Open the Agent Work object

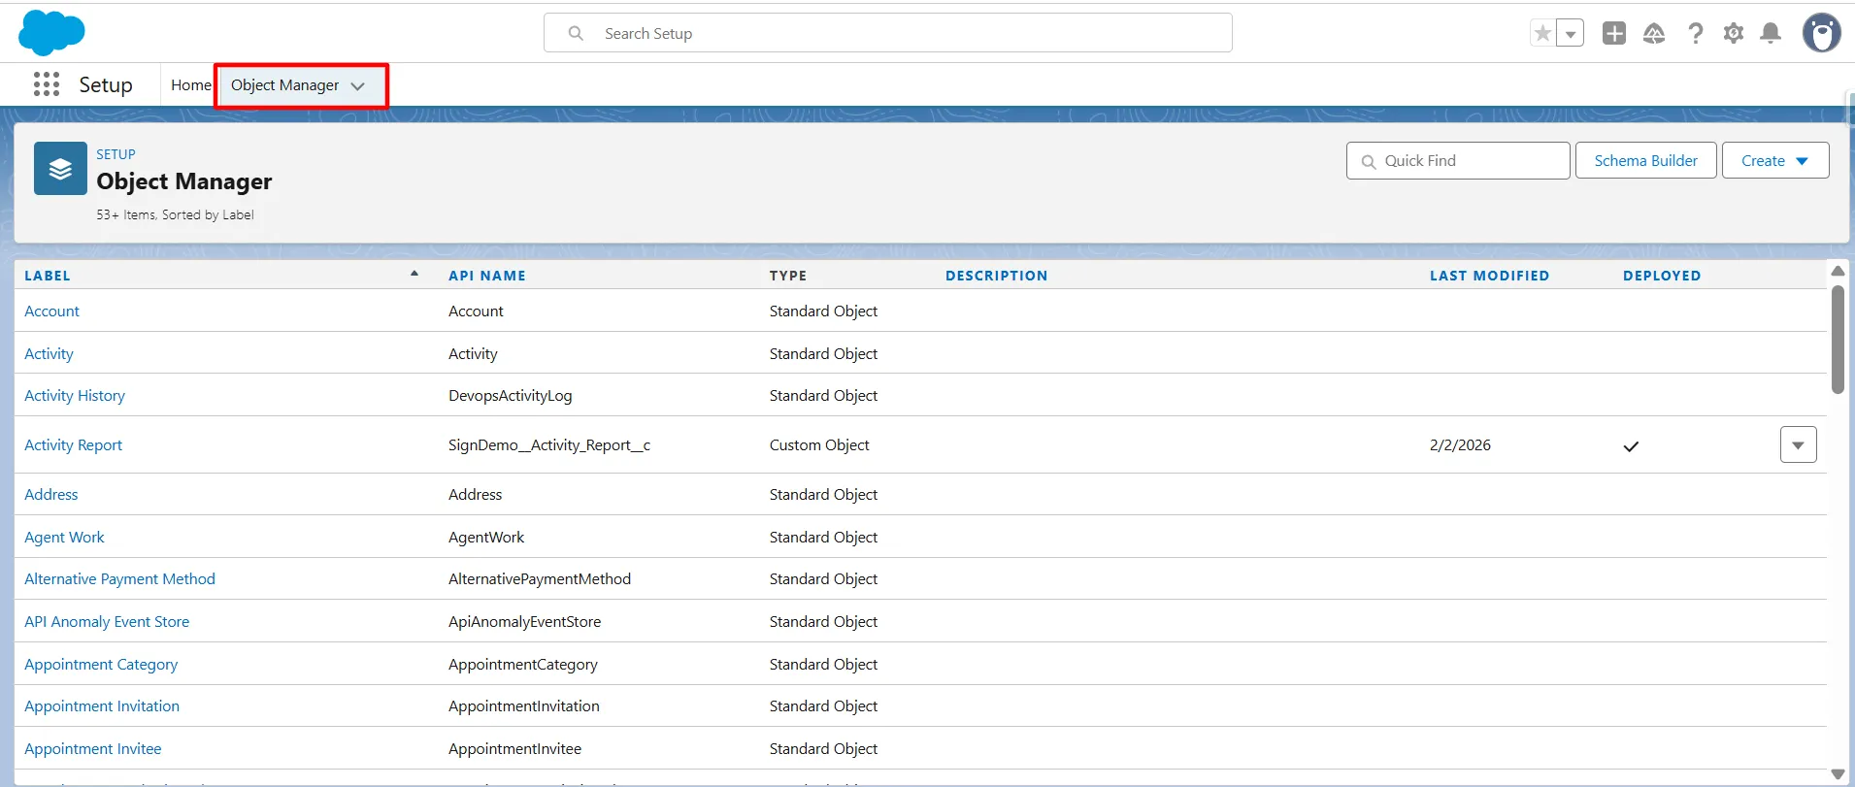[x=64, y=538]
